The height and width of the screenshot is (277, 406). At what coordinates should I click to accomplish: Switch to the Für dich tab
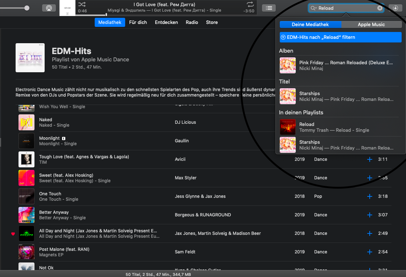tap(138, 22)
